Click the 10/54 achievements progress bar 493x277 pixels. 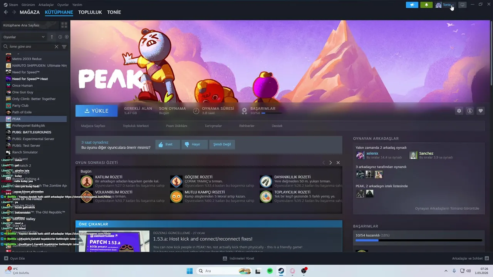pyautogui.click(x=419, y=240)
